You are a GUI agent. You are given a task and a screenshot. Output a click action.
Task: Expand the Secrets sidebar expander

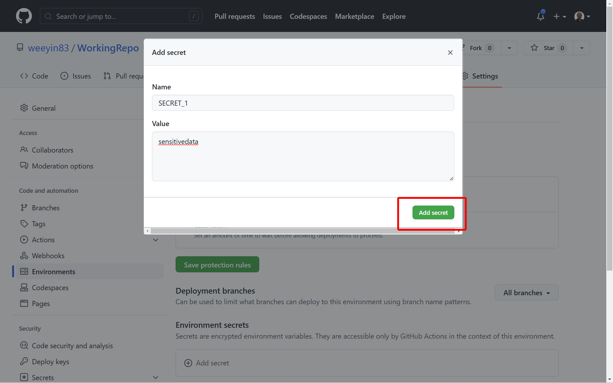point(156,377)
